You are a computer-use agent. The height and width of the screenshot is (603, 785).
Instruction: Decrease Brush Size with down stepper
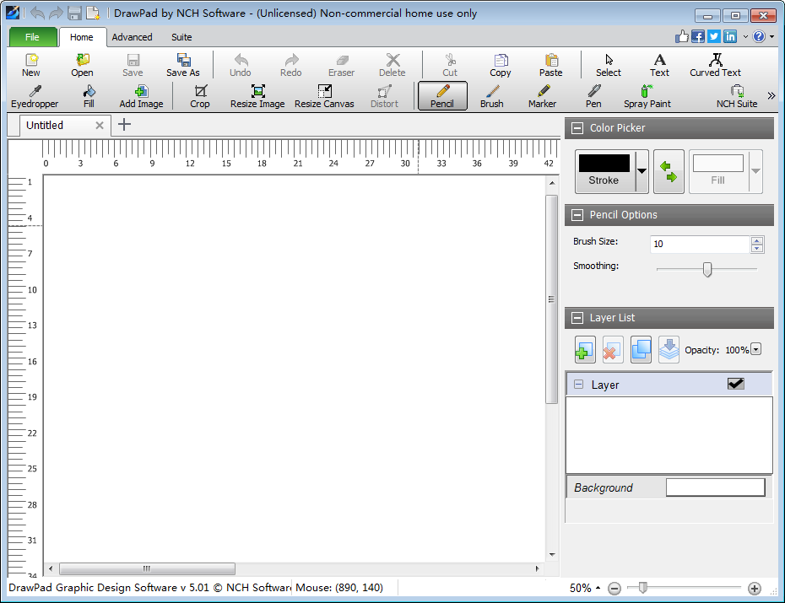pyautogui.click(x=757, y=249)
